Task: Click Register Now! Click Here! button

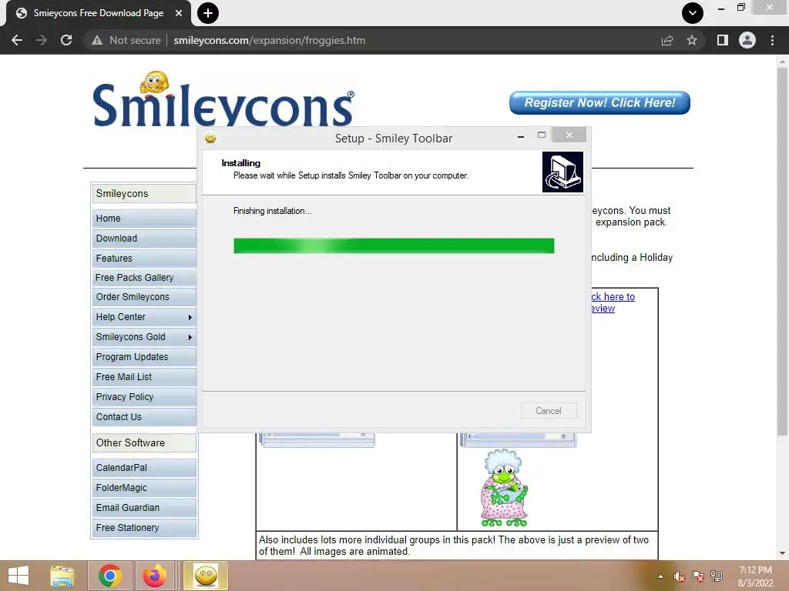Action: point(599,102)
